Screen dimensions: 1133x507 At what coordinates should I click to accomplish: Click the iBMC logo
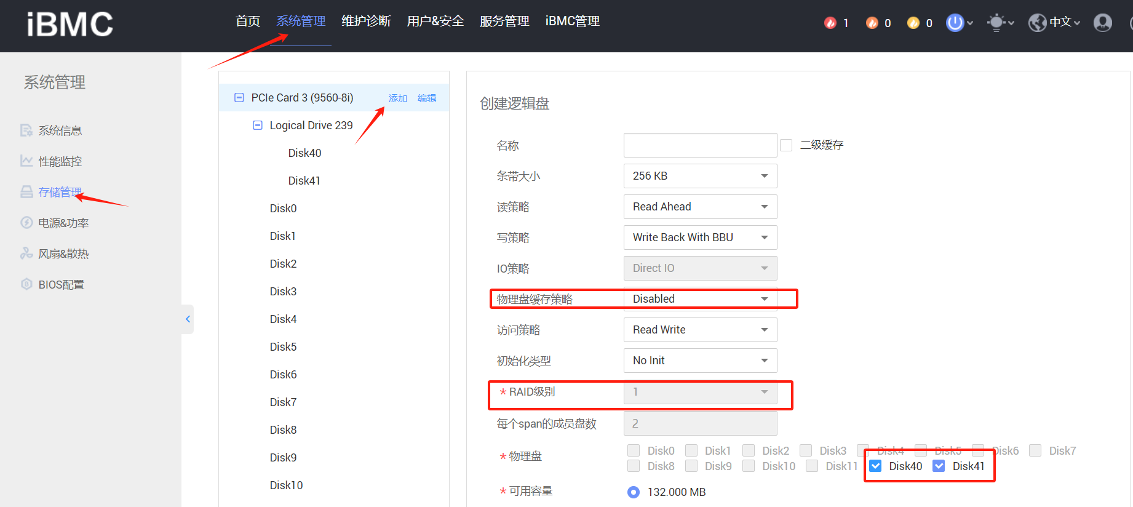pyautogui.click(x=70, y=25)
